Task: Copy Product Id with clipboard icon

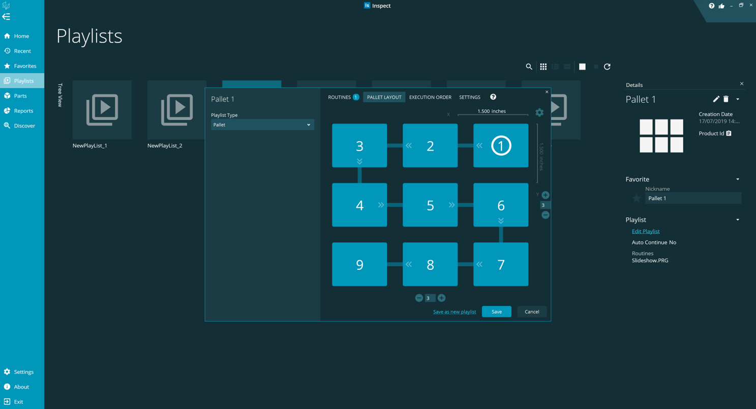Action: pyautogui.click(x=729, y=133)
